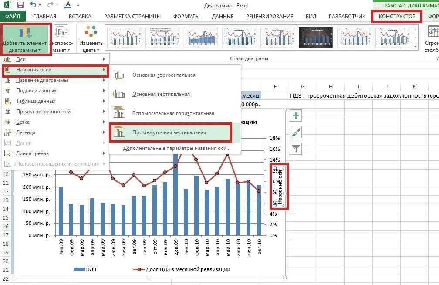Open Дополнительные параметры названия оси
This screenshot has height=285, width=439.
pos(176,148)
